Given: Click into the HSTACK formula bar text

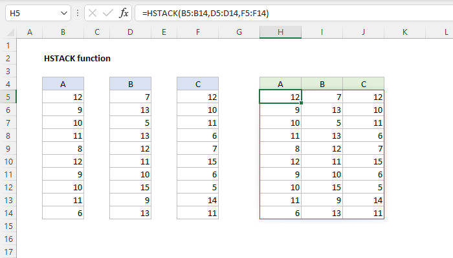Looking at the screenshot, I should (205, 14).
